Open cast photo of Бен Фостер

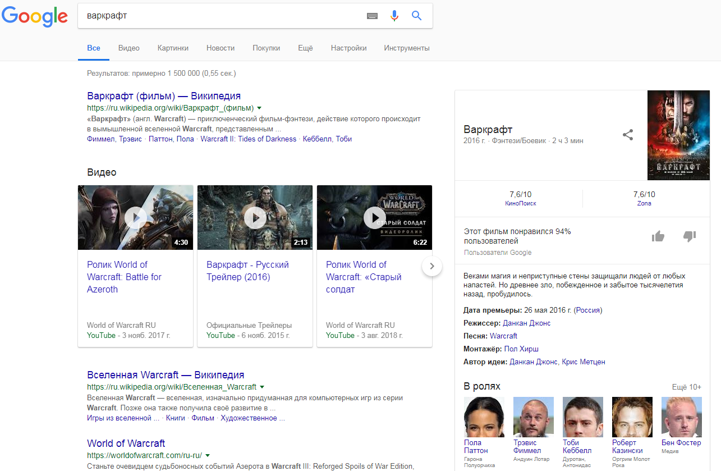point(682,417)
